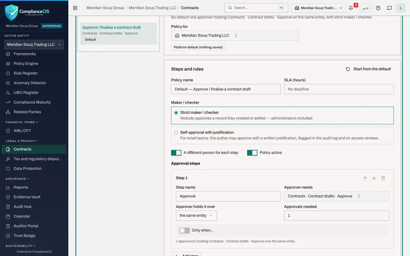Enable the 'Only when...' condition switch
The height and width of the screenshot is (256, 410).
coord(184,230)
